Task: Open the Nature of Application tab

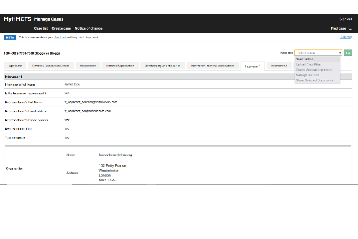Action: click(x=120, y=66)
